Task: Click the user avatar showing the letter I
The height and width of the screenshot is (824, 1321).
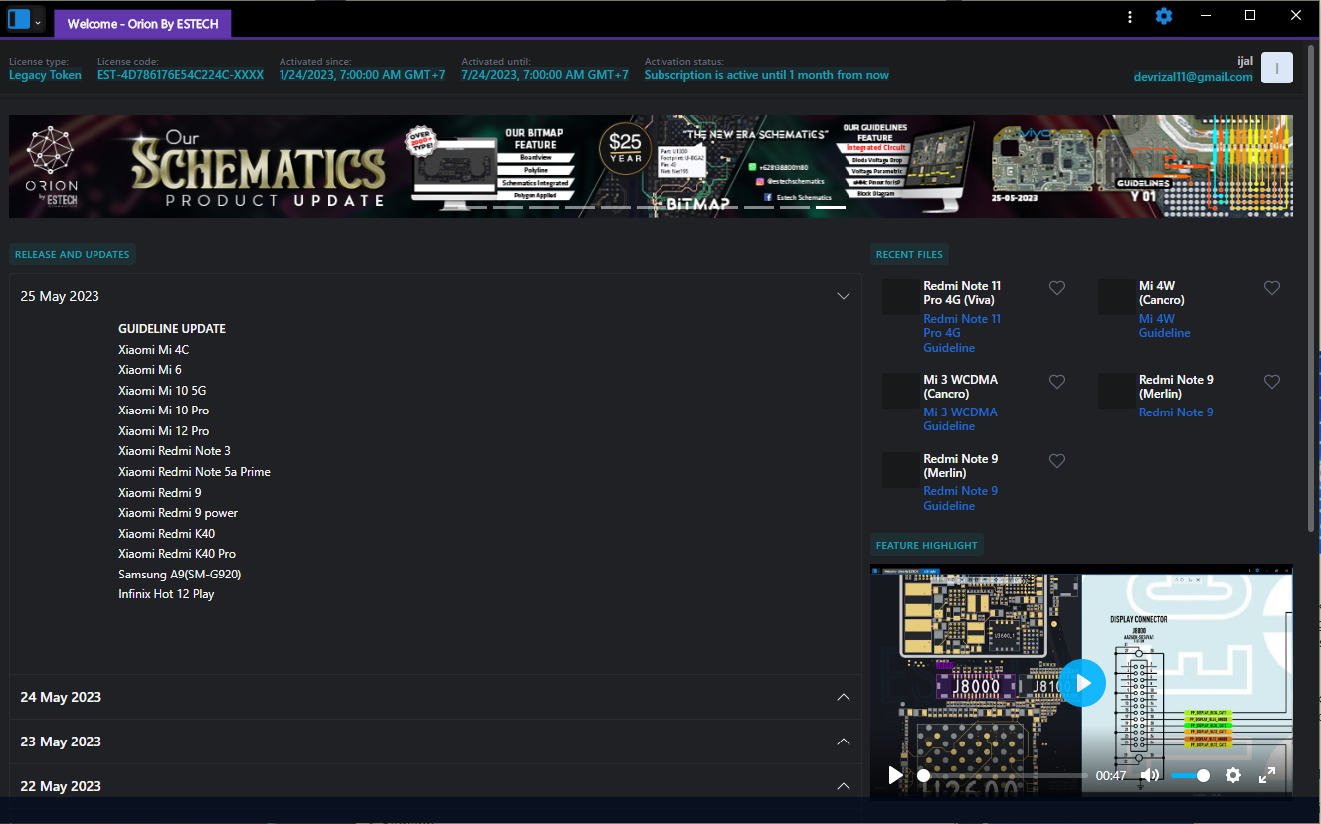Action: point(1277,68)
